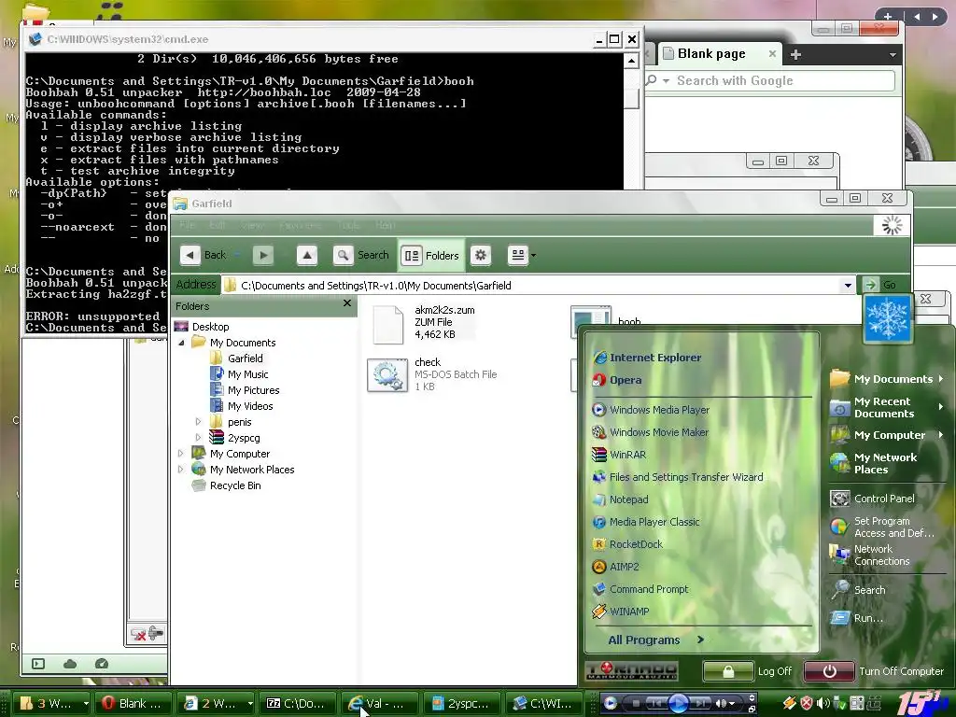Expand My Recent Documents submenu arrow

point(941,407)
